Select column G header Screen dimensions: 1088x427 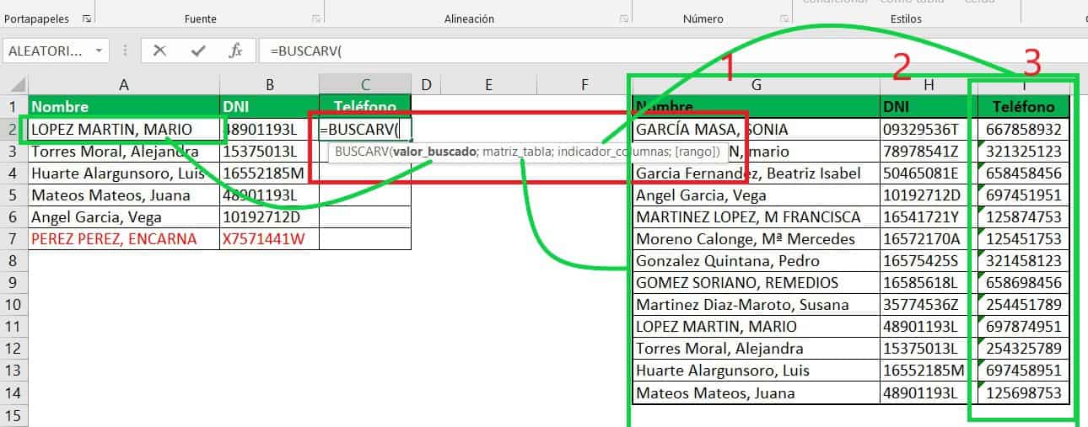point(756,85)
